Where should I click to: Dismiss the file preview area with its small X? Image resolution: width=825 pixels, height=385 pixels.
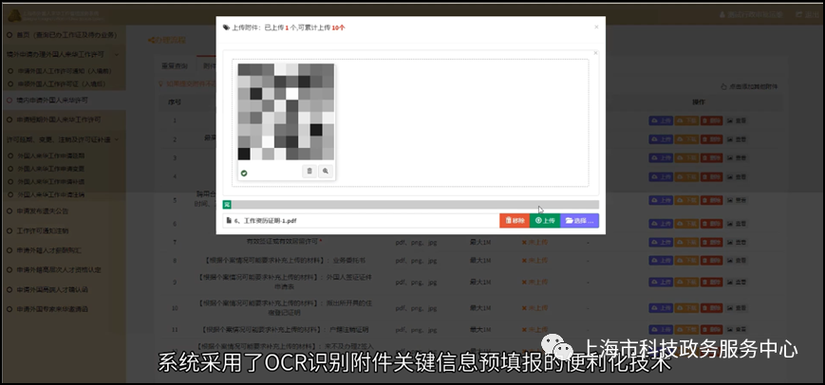pyautogui.click(x=595, y=53)
